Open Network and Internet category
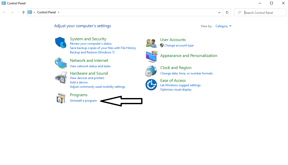 click(89, 61)
